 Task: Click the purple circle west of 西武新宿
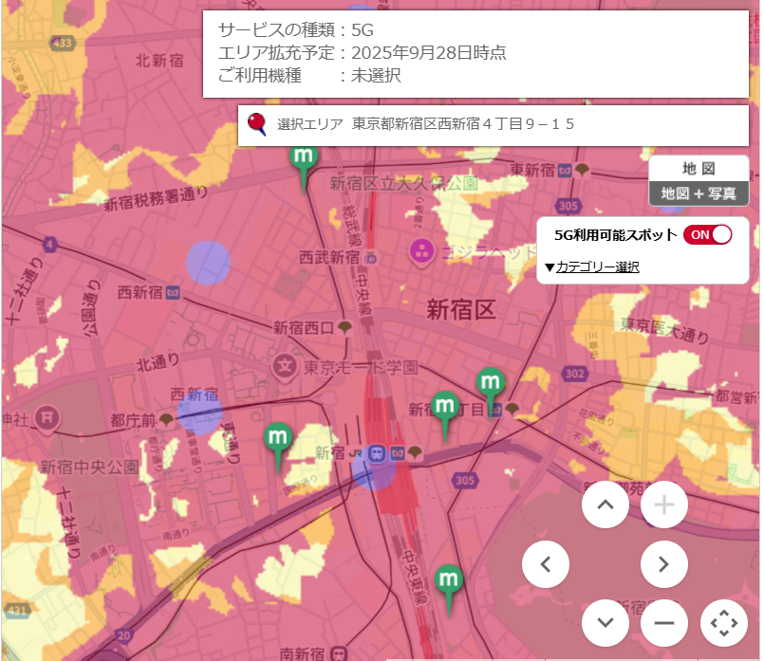[x=208, y=263]
